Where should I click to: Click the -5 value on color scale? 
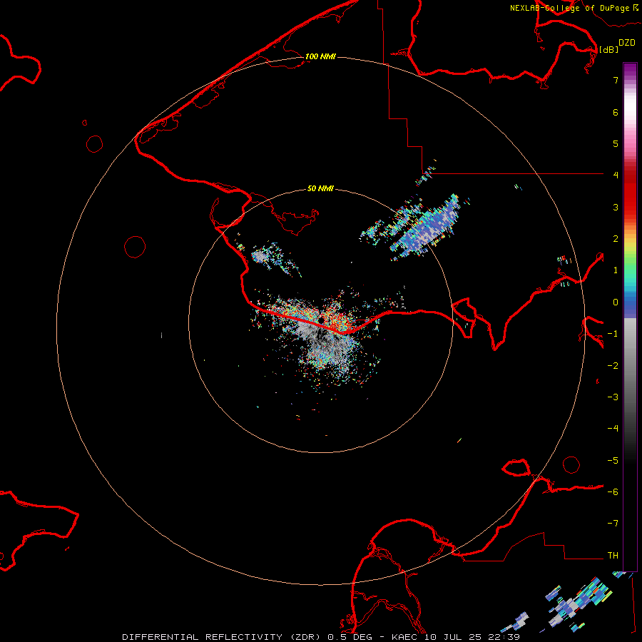613,461
